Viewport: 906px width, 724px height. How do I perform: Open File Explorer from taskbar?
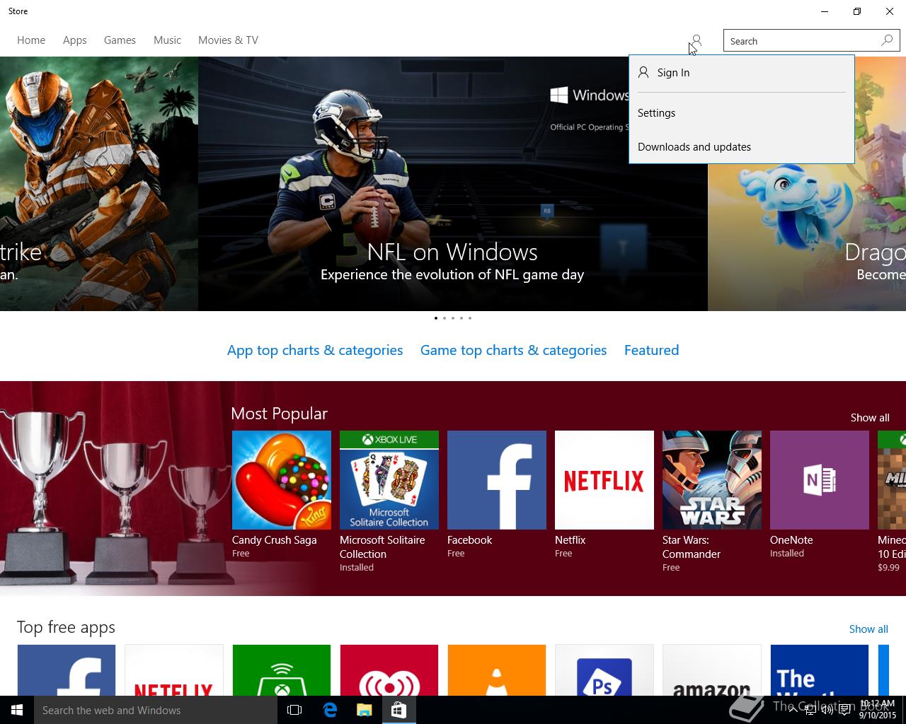365,710
